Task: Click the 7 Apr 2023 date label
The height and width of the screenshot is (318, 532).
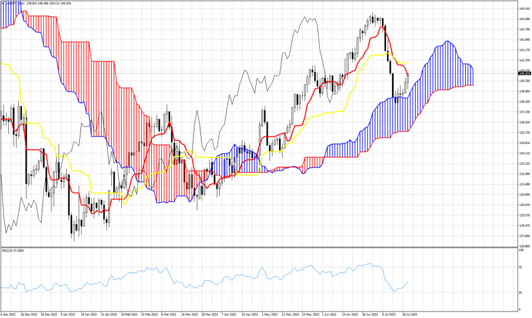Action: (x=229, y=314)
